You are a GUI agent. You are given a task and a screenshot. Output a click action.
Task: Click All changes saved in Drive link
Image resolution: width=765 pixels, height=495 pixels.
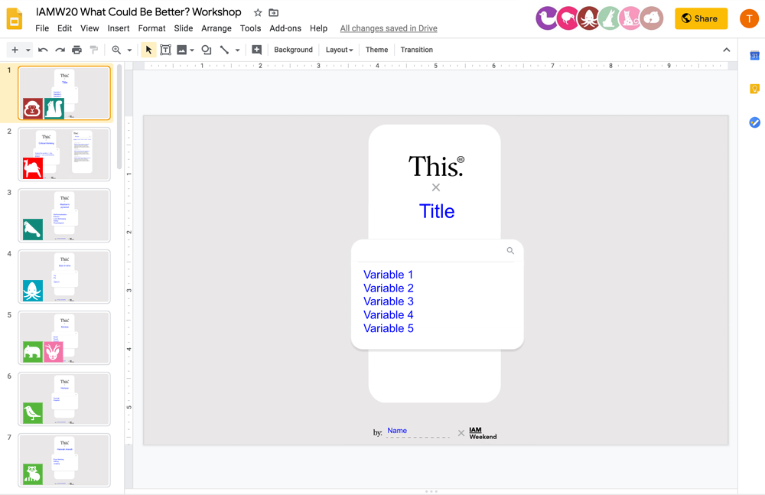click(389, 28)
